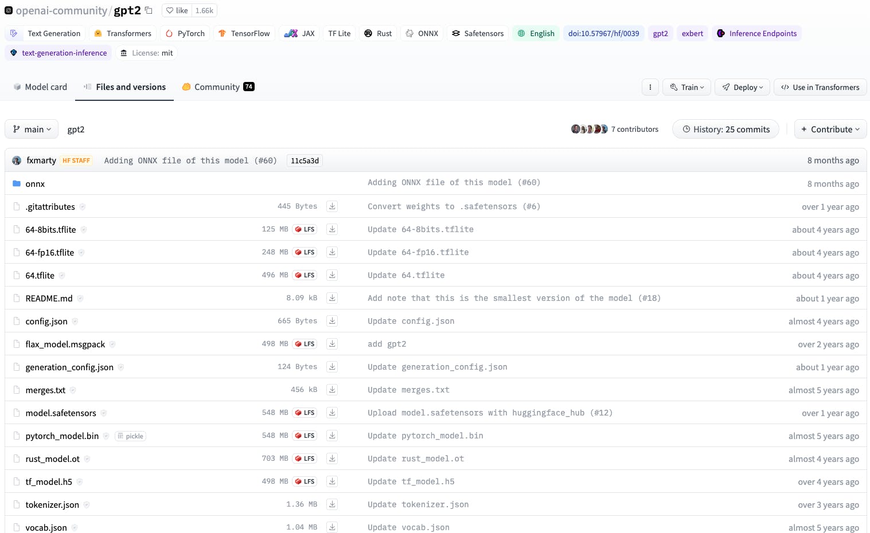Open the README.md file

pos(49,298)
